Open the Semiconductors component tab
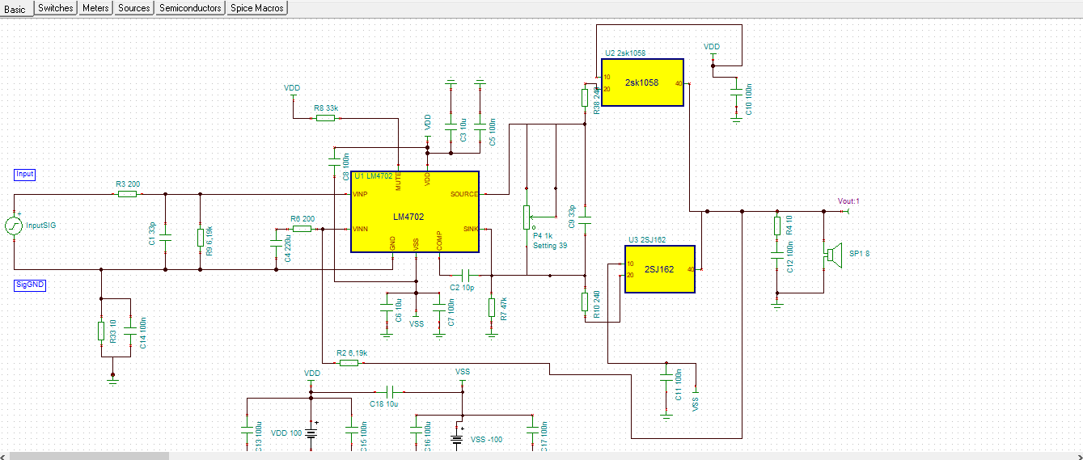Viewport: 1083px width, 460px height. click(190, 7)
